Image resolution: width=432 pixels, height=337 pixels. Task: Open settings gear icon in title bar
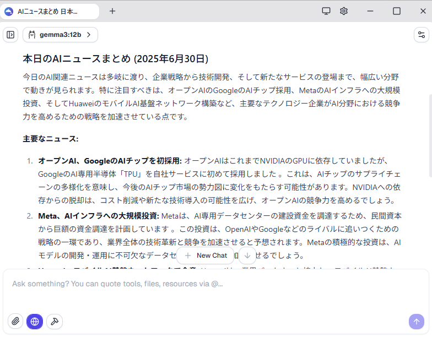344,11
